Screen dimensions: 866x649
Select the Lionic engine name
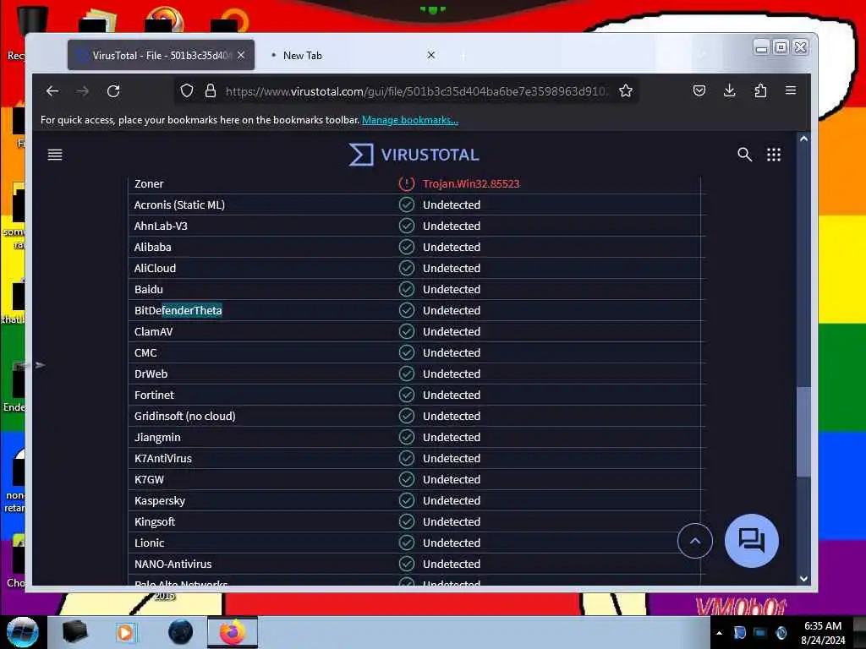point(149,543)
